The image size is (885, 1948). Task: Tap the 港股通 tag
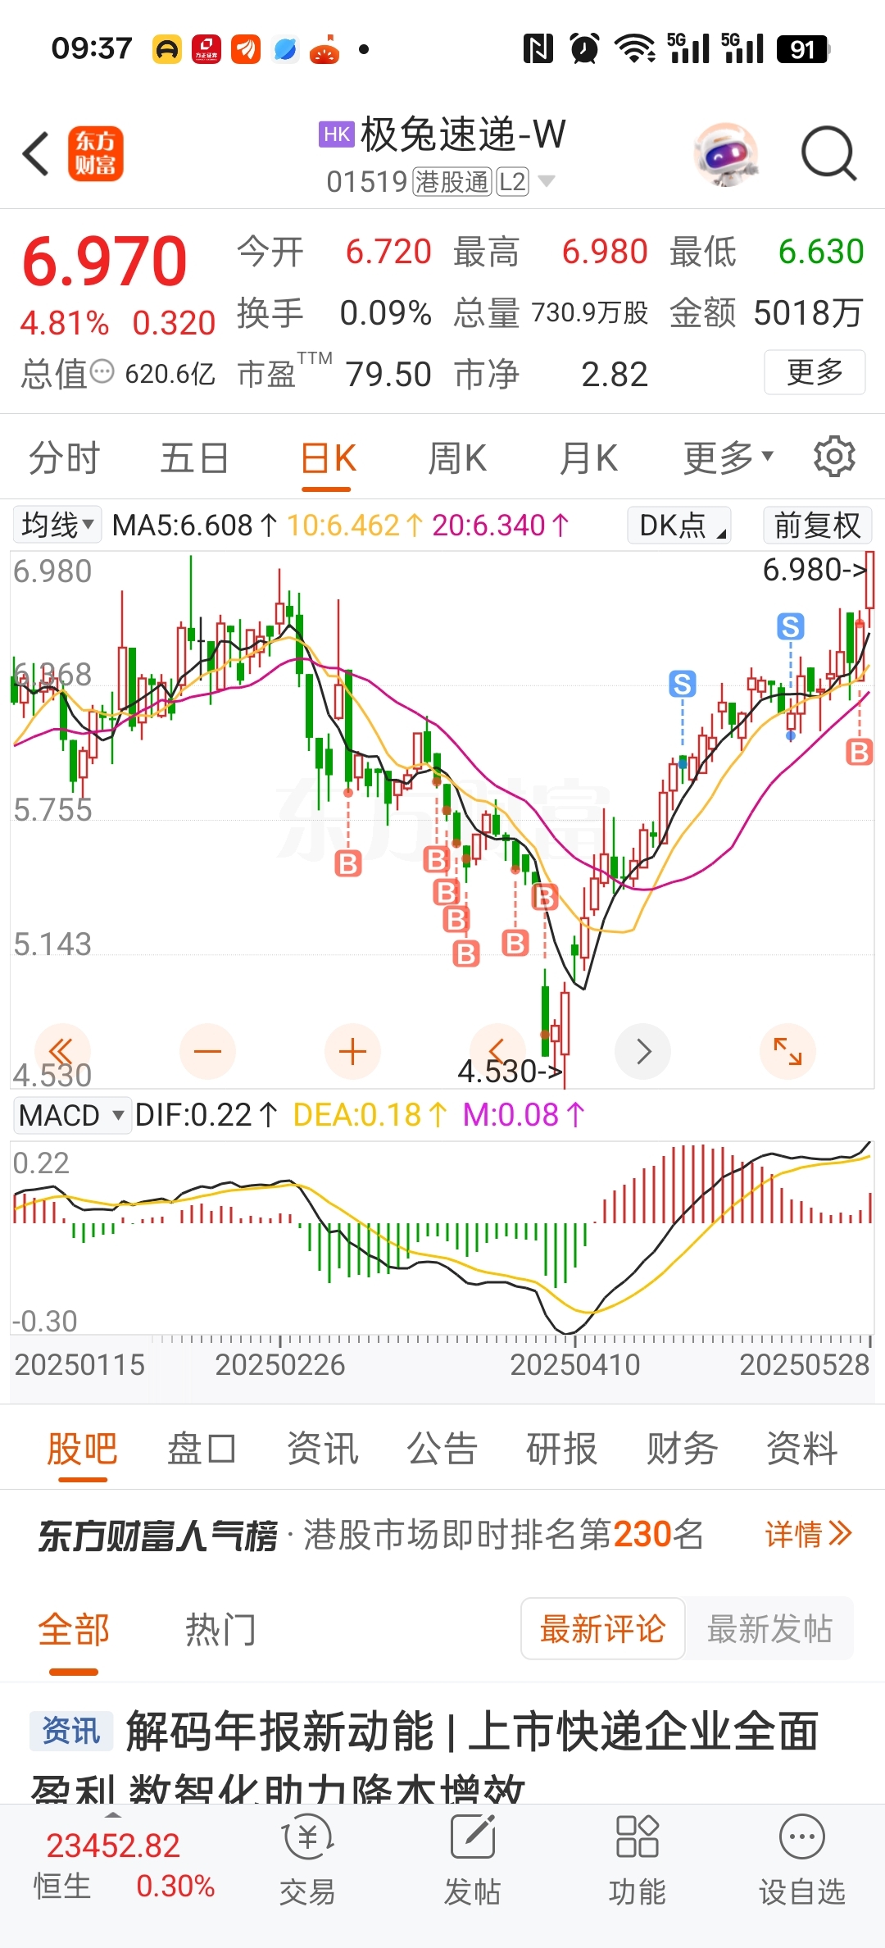coord(452,181)
